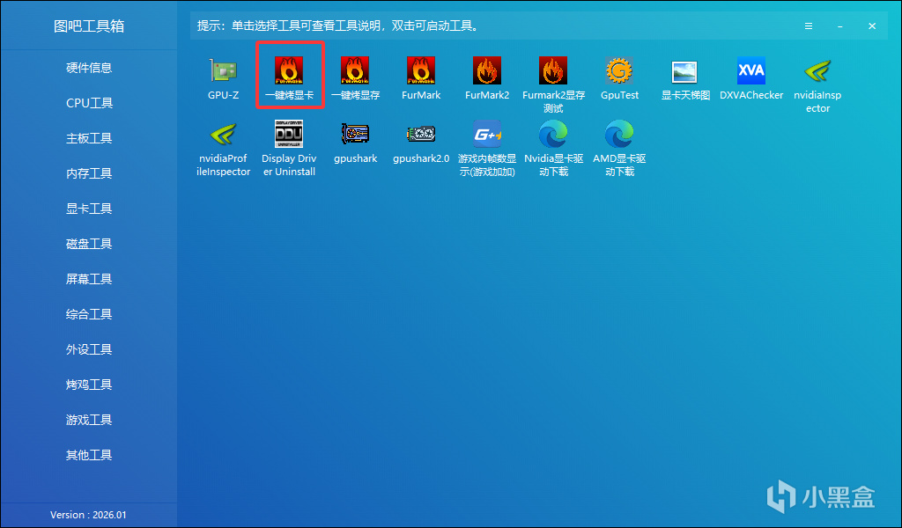
Task: Switch to the 烤鸡工具 category
Action: click(x=89, y=385)
